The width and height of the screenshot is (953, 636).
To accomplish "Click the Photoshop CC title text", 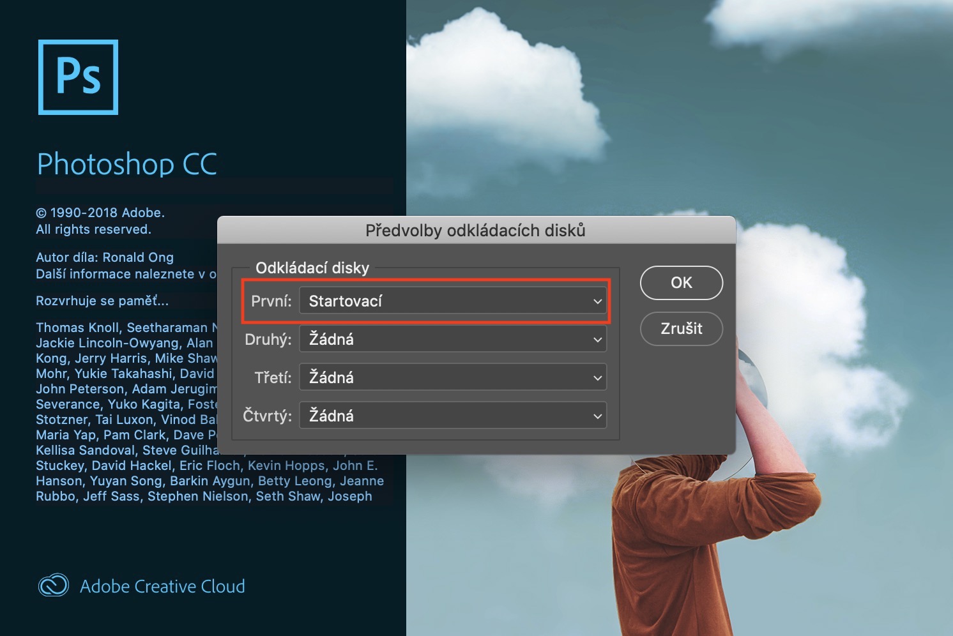I will (x=127, y=164).
